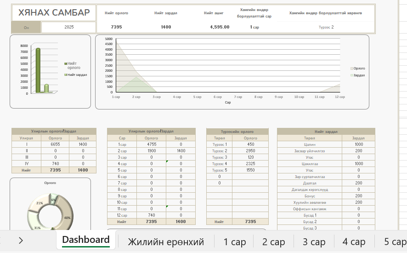Click the Зардал legend marker in area chart

pos(351,75)
